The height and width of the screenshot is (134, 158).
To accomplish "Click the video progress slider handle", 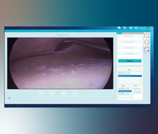I will click(x=9, y=98).
